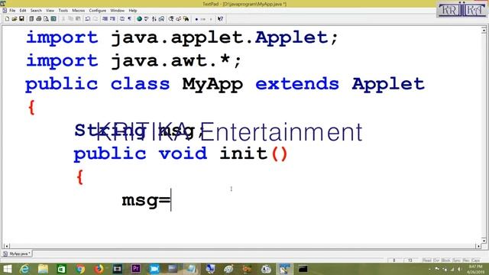
Task: Open the Edit menu
Action: (x=23, y=10)
